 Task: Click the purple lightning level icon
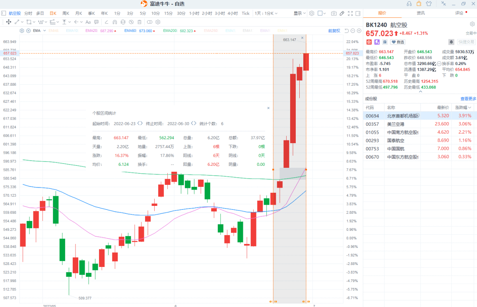click(377, 42)
